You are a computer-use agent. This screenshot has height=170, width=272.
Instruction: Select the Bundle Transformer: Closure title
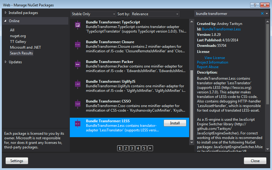(110, 42)
